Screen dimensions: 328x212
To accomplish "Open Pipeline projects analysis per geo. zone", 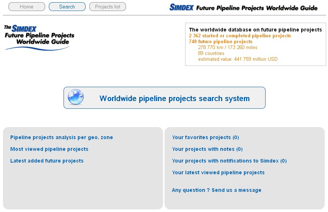I will click(61, 137).
